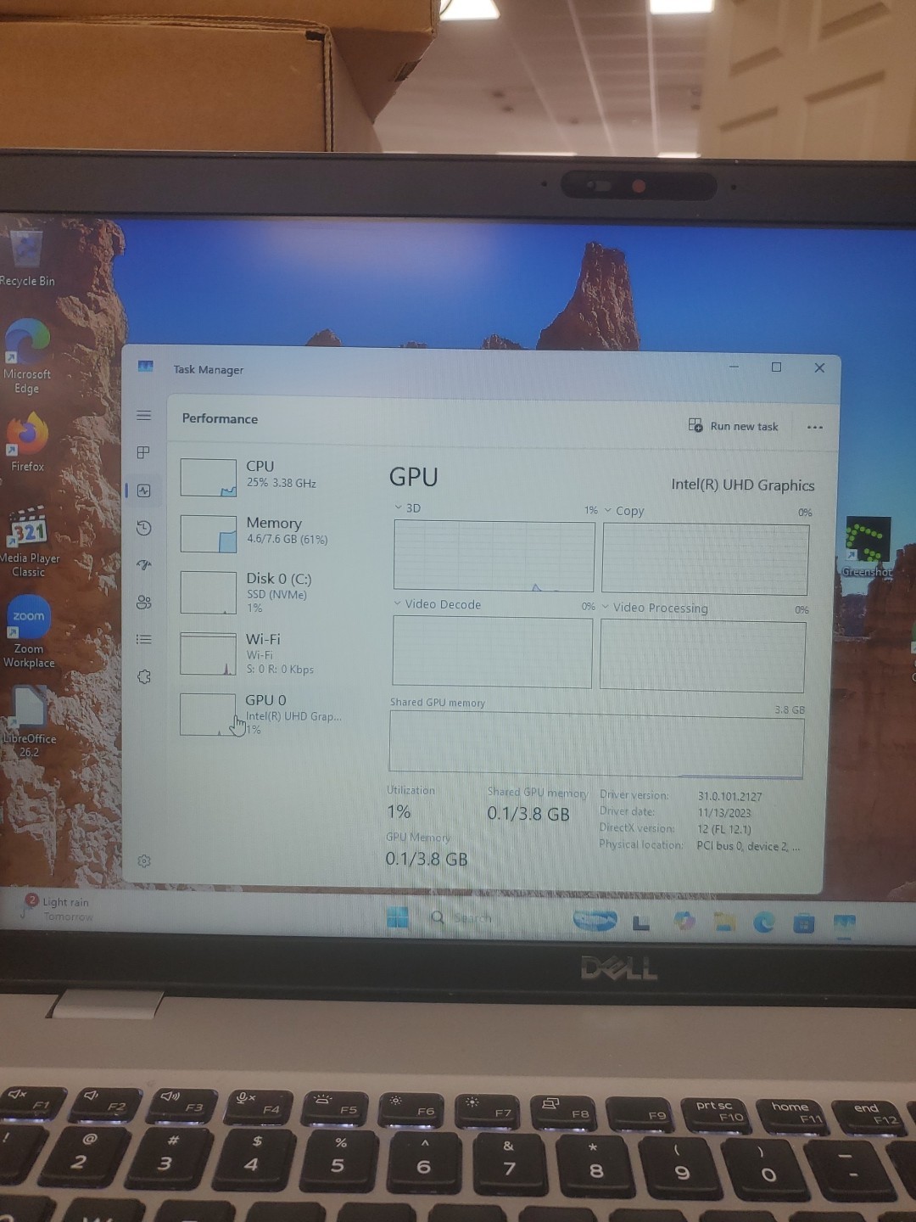Screen dimensions: 916x1222
Task: Click the Run new task button
Action: pos(734,426)
